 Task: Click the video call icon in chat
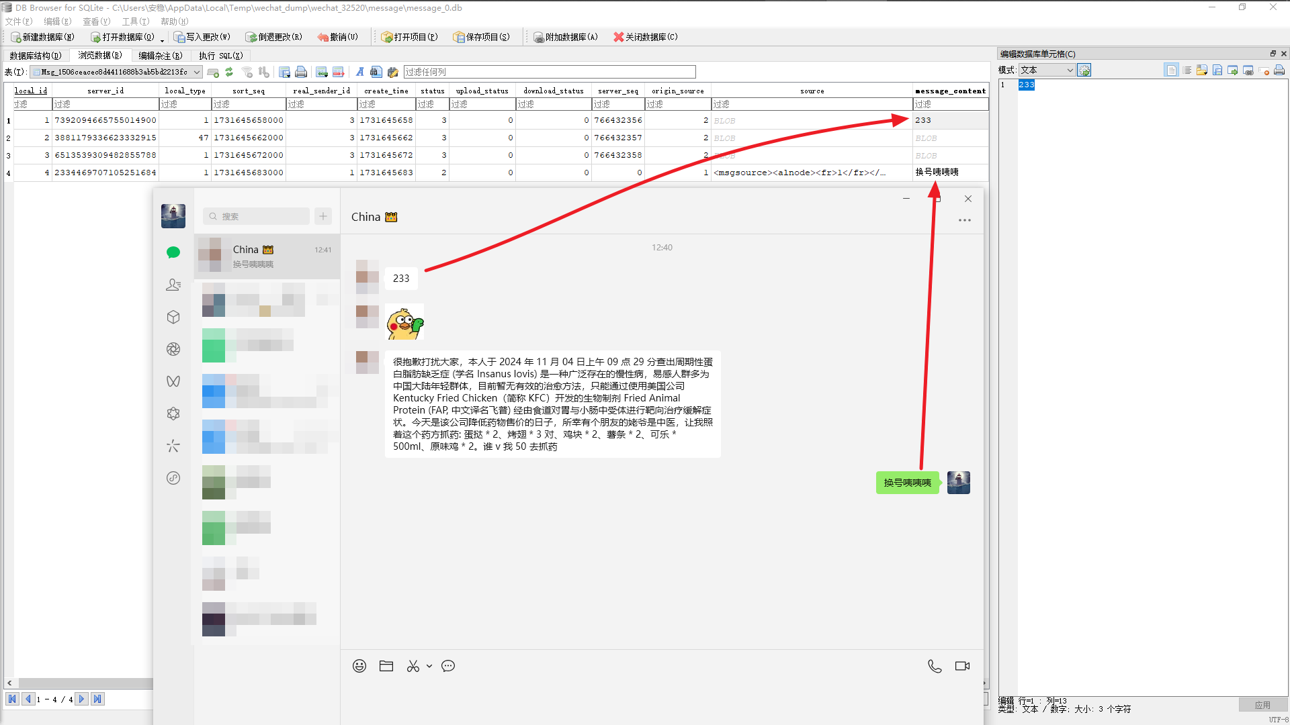pyautogui.click(x=962, y=665)
